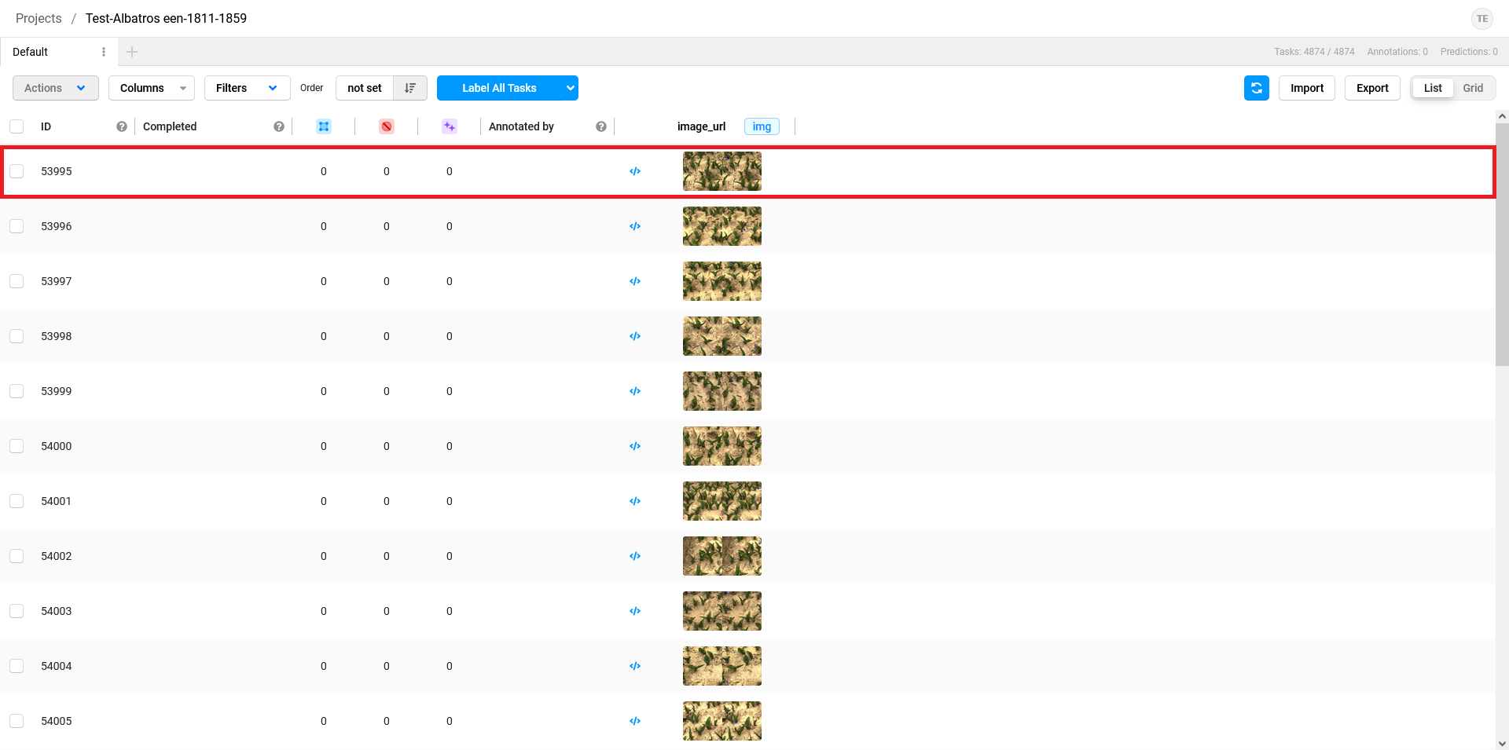The image size is (1509, 750).
Task: Click the sort order direction icon
Action: pos(410,88)
